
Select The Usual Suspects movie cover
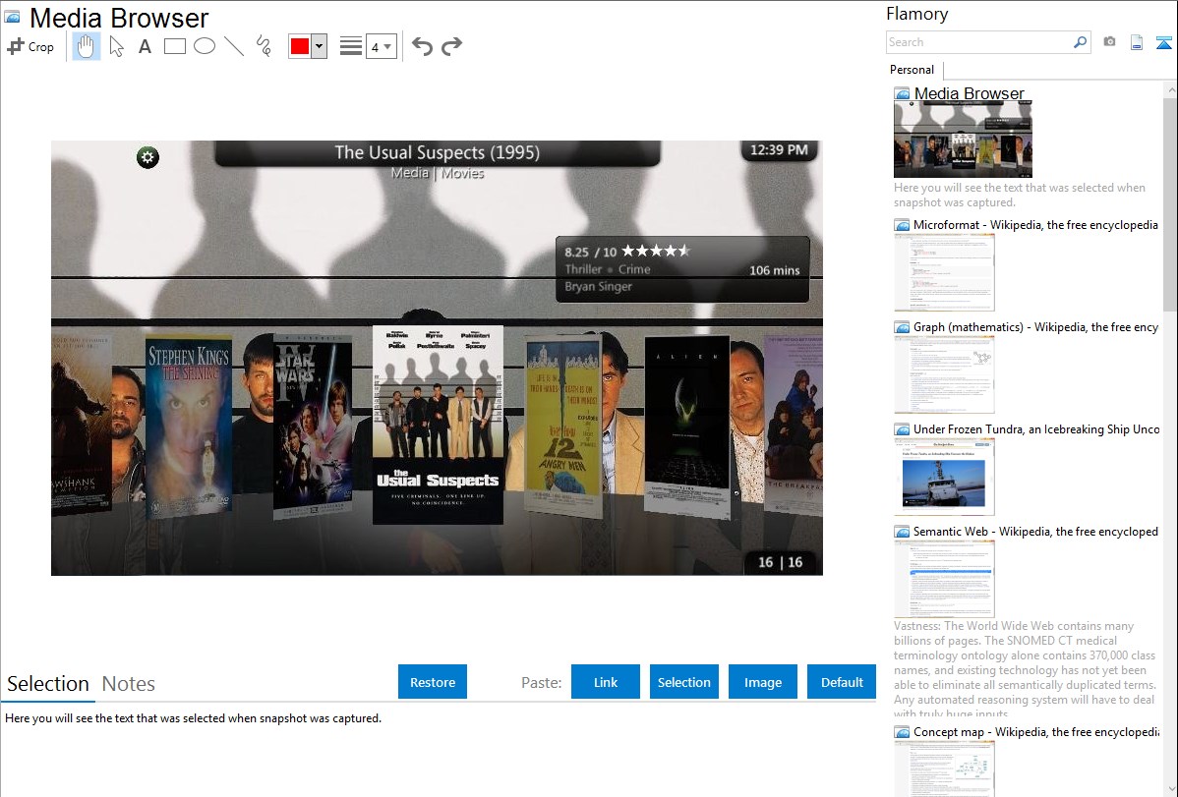(x=438, y=425)
